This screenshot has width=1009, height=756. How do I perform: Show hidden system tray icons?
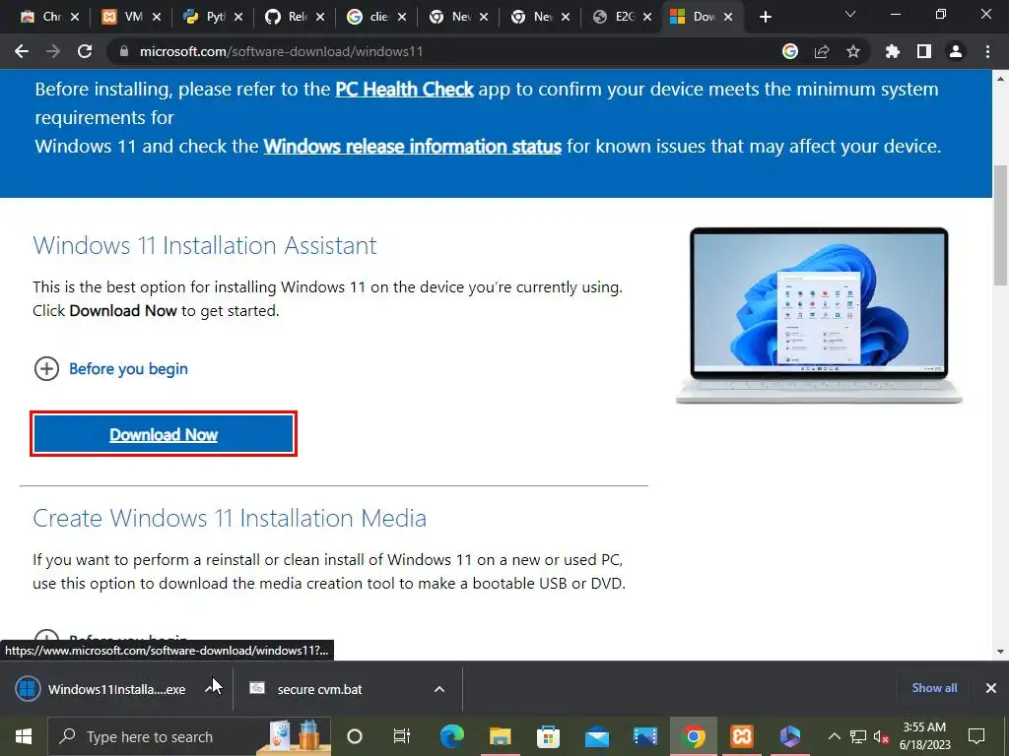click(834, 736)
